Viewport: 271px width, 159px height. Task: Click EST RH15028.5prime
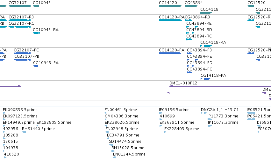[113, 151]
